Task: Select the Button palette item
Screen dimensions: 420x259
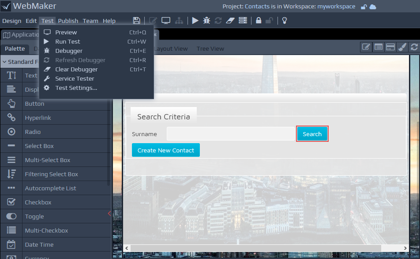Action: [56, 104]
